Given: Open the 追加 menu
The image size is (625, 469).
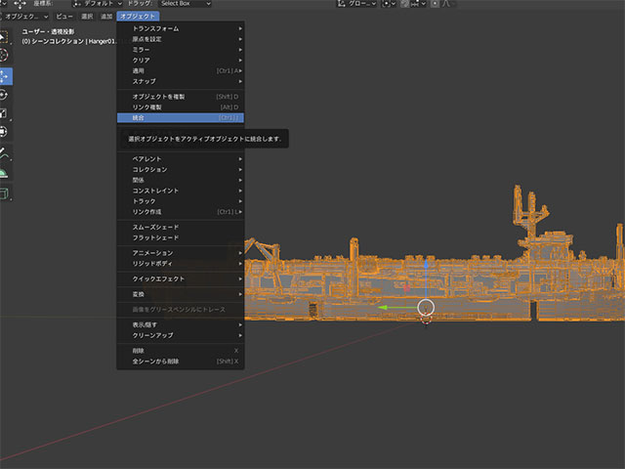Looking at the screenshot, I should (106, 17).
